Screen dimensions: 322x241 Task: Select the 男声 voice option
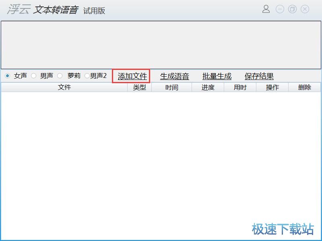coord(34,76)
